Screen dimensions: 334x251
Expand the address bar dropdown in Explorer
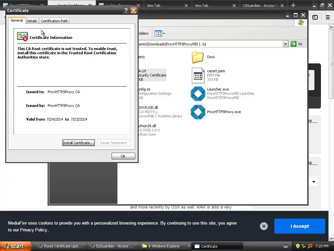(285, 44)
